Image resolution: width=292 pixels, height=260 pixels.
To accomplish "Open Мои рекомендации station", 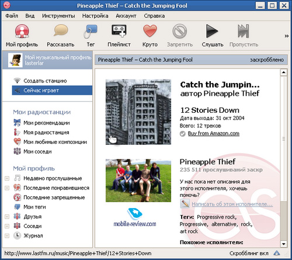I will 47,123.
